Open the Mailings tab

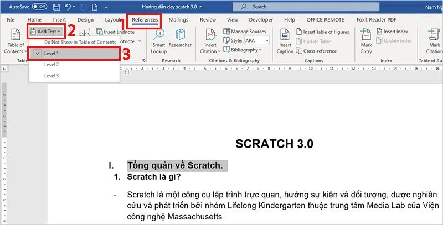pyautogui.click(x=178, y=20)
